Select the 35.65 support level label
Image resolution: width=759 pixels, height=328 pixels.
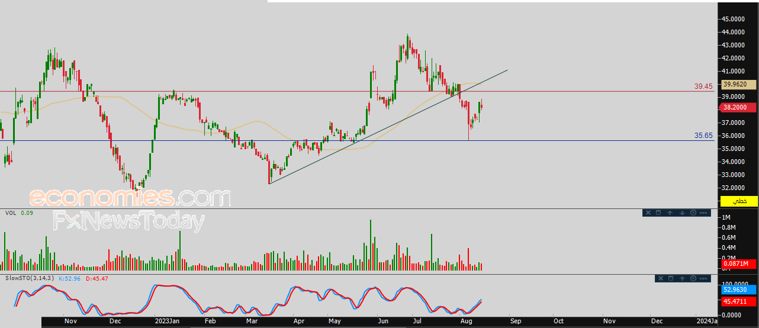click(703, 136)
